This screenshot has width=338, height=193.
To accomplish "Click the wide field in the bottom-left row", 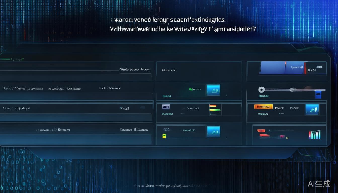I will (75, 139).
